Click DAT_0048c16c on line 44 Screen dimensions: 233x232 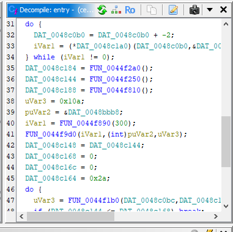click(51, 167)
